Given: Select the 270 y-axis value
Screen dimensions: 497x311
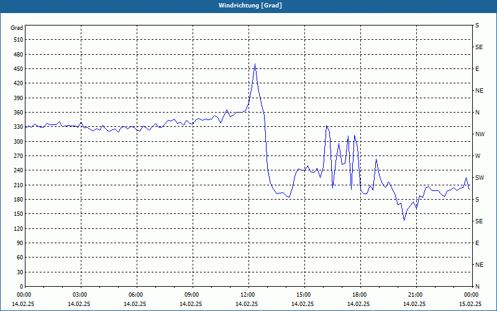Looking at the screenshot, I should pos(19,156).
